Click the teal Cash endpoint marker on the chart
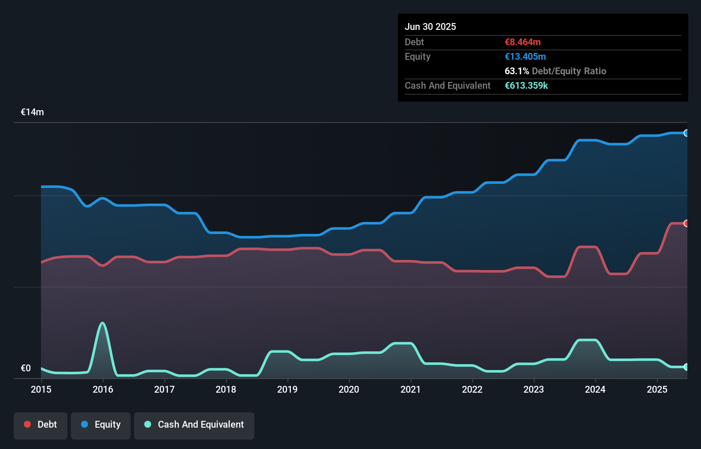The height and width of the screenshot is (449, 701). 686,367
